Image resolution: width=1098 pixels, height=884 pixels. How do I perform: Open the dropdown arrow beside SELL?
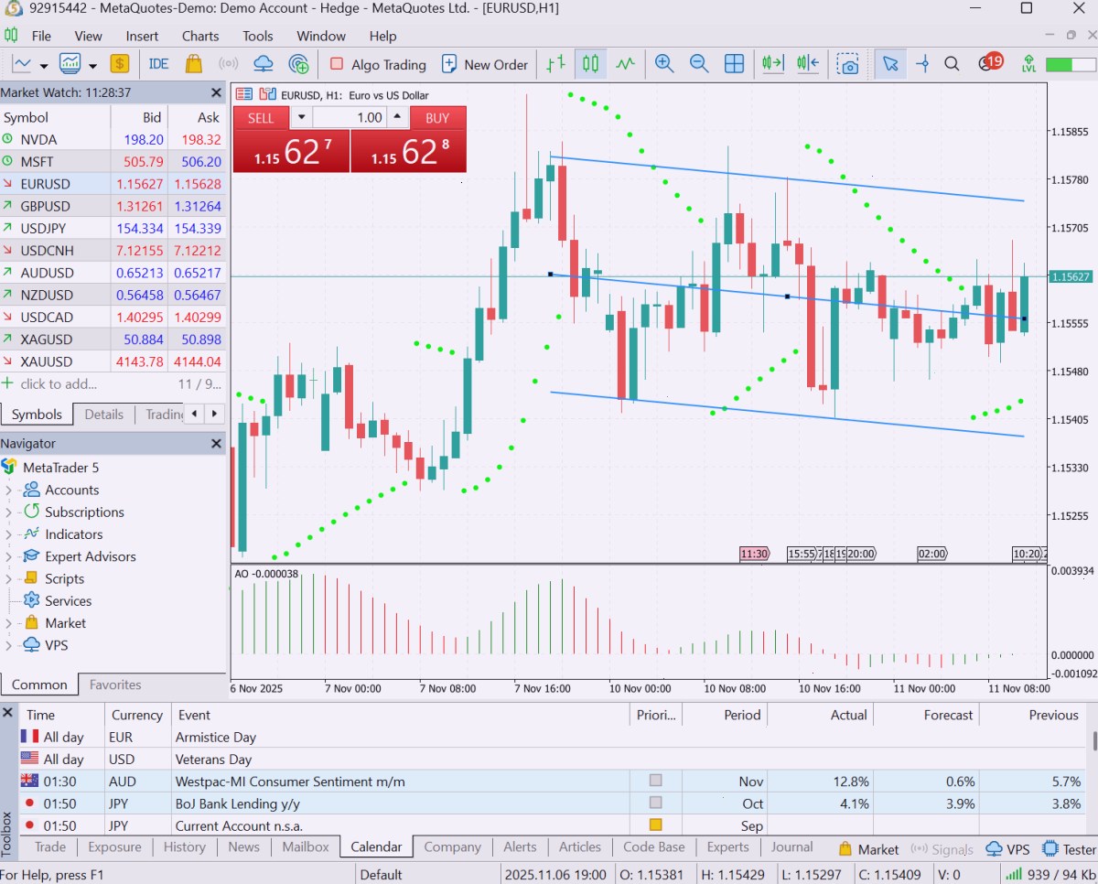(x=301, y=117)
